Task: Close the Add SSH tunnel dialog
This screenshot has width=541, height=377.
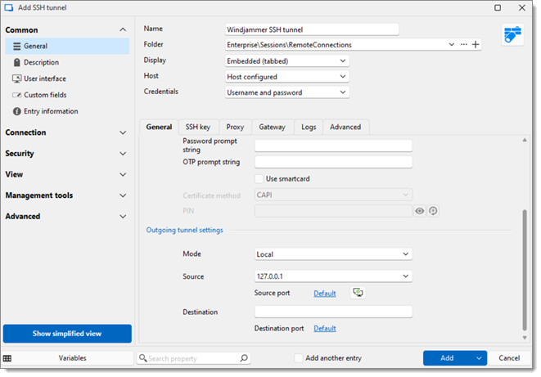Action: click(522, 7)
